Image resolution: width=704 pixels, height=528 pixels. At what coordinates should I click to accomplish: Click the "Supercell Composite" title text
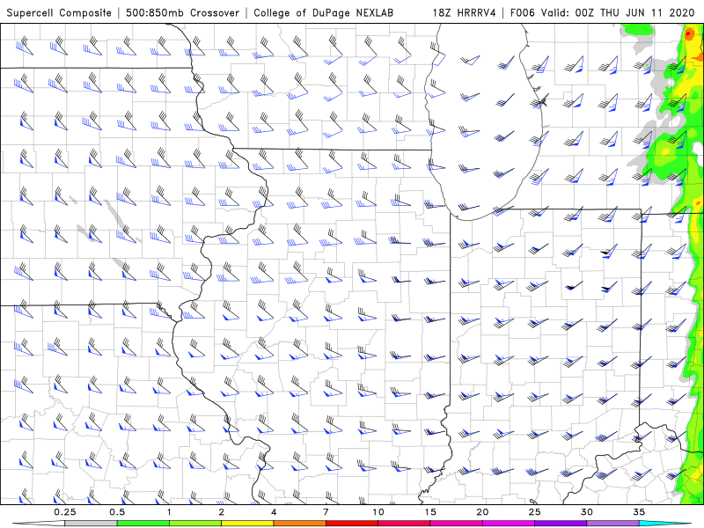[x=59, y=12]
